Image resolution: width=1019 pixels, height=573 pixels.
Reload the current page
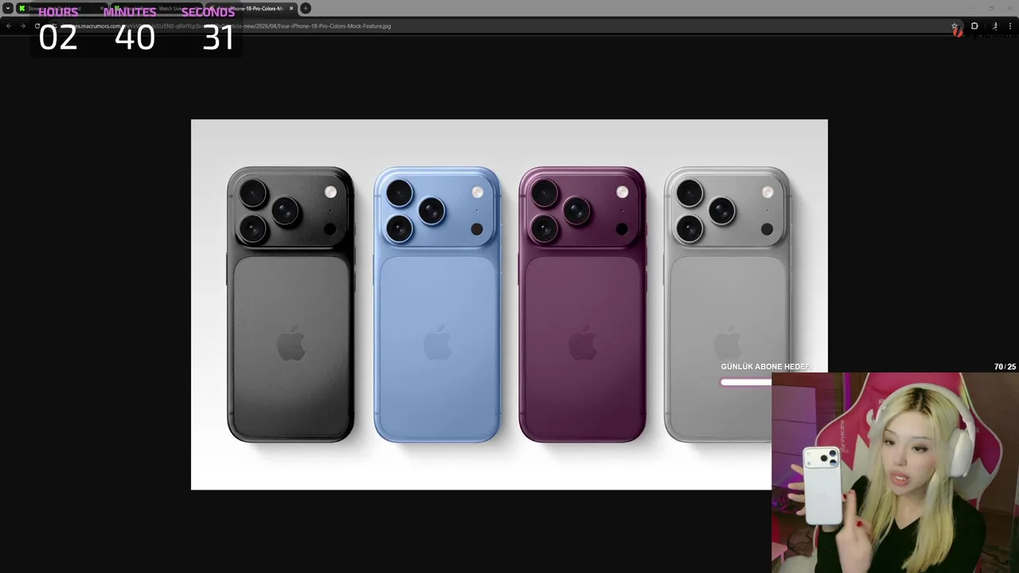[x=37, y=26]
